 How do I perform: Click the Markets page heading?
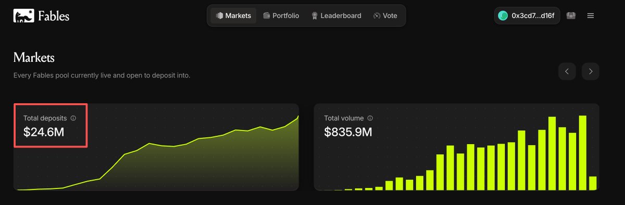tap(34, 57)
